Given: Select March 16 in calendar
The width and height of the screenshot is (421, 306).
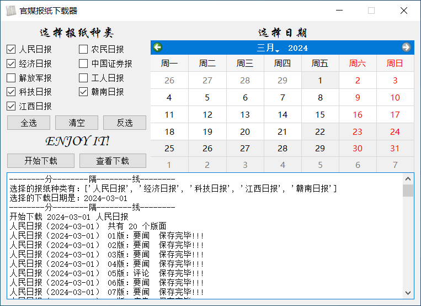Looking at the screenshot, I should [x=358, y=114].
